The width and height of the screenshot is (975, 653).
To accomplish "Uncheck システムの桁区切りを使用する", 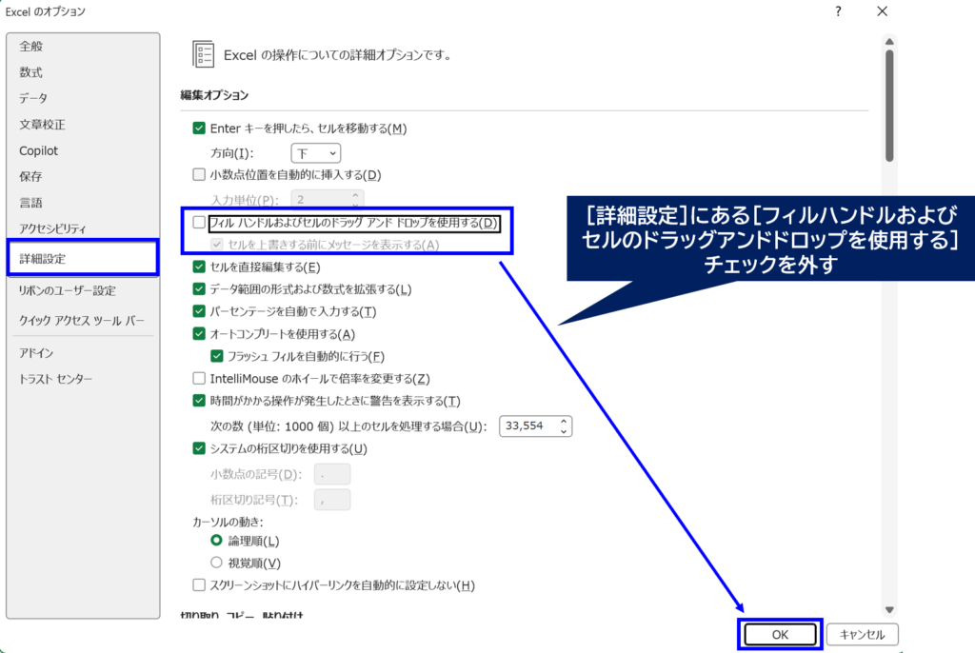I will [199, 448].
